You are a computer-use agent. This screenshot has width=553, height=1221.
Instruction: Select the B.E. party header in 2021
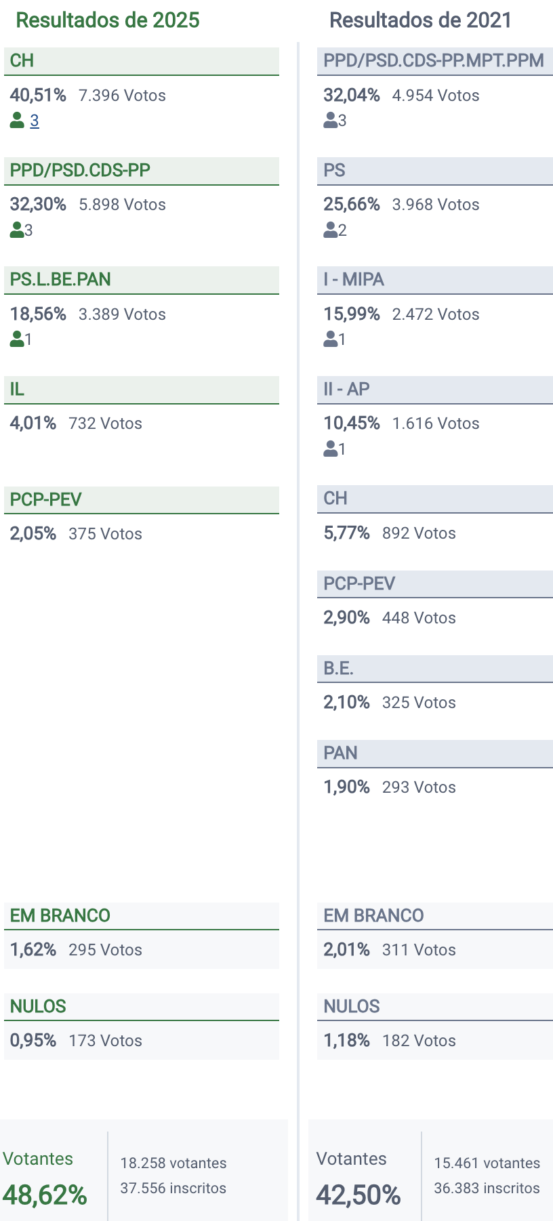tap(434, 669)
